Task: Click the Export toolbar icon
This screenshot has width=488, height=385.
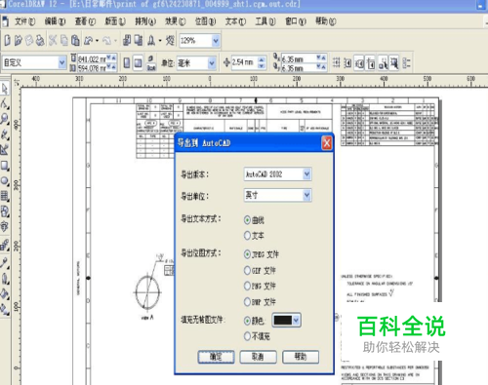Action: 139,41
